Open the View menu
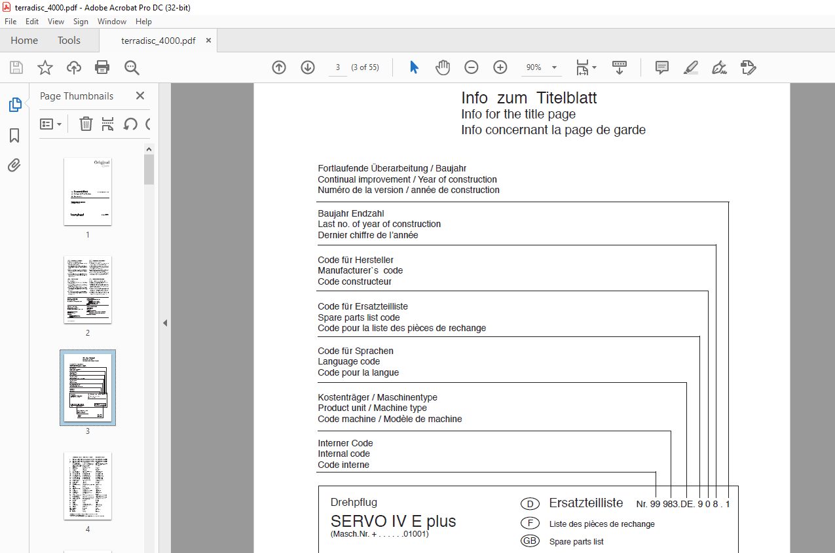 [56, 22]
